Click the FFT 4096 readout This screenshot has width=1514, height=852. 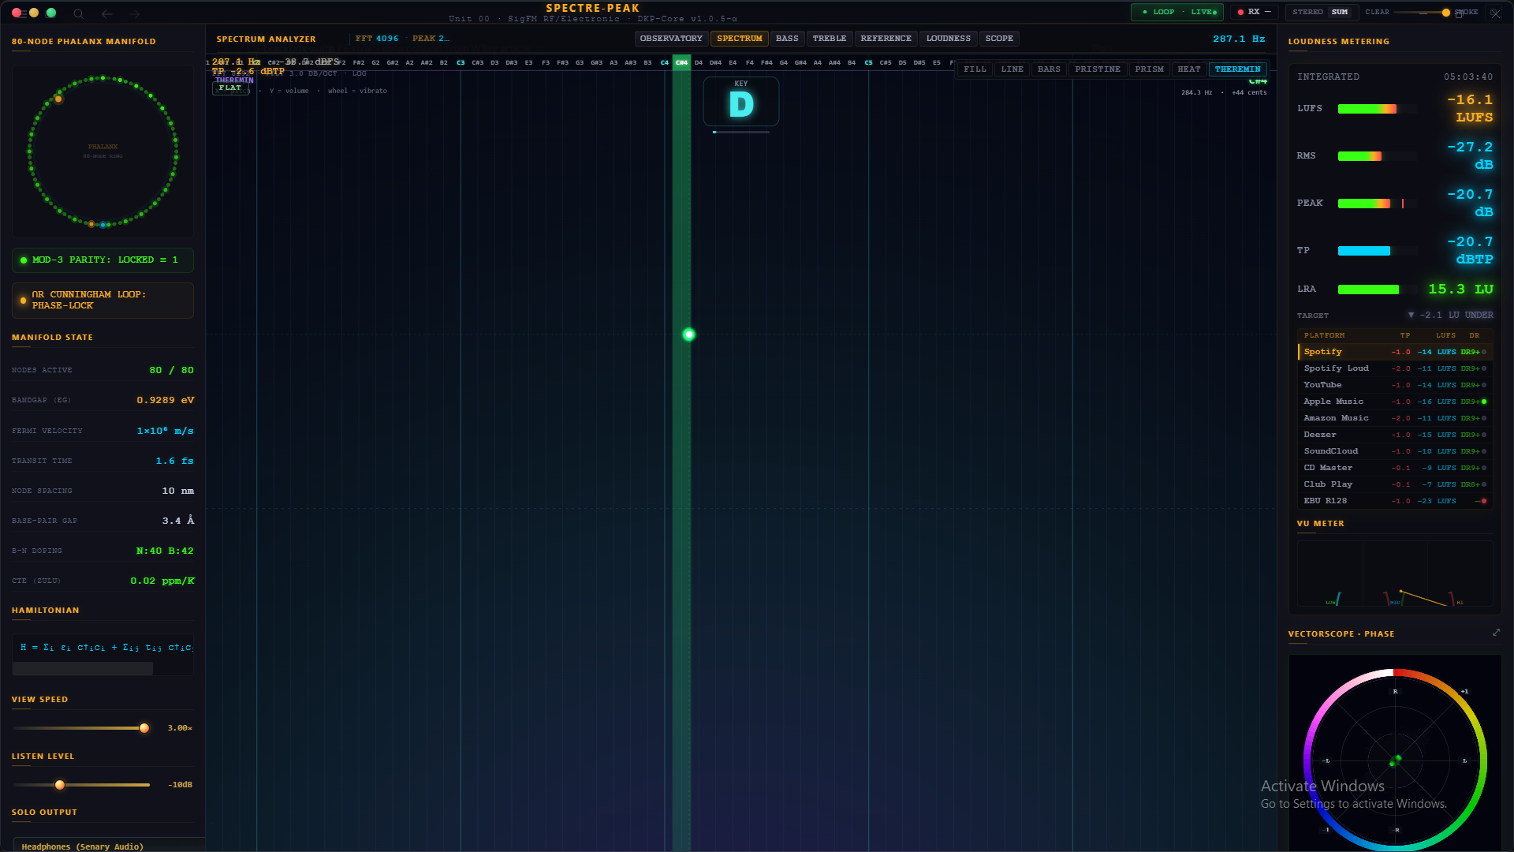(377, 39)
